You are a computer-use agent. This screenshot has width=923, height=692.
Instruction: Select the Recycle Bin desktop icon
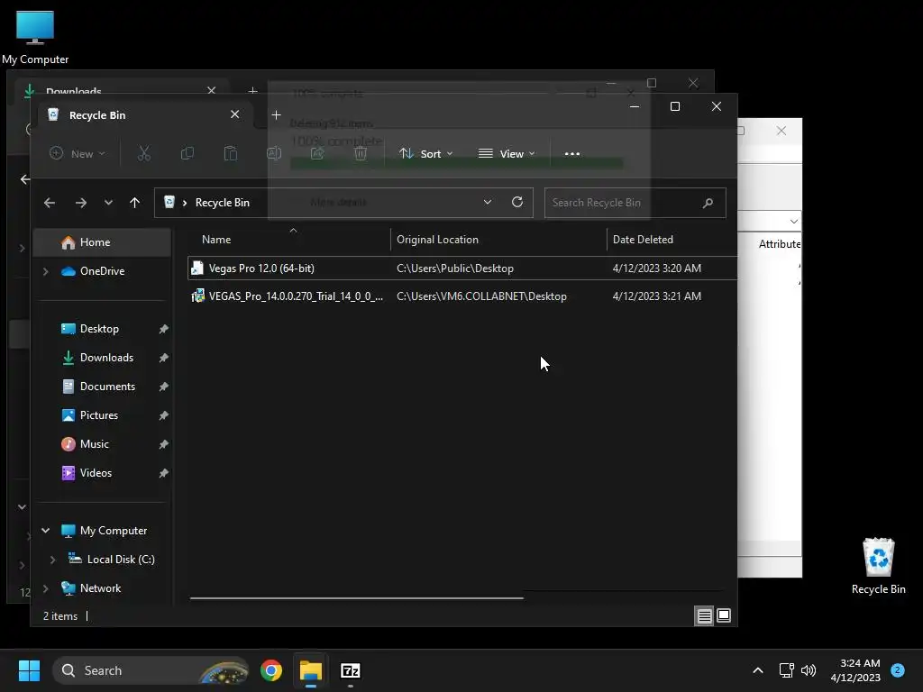[x=878, y=566]
